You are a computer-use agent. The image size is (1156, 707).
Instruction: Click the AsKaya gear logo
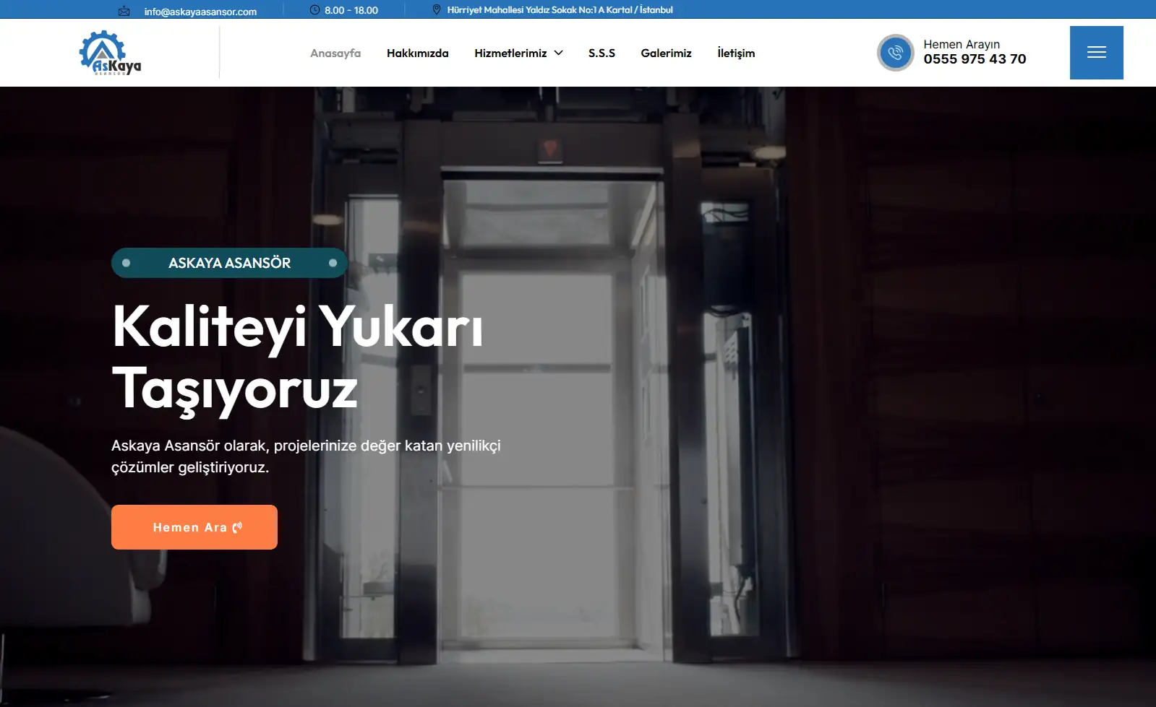point(110,53)
